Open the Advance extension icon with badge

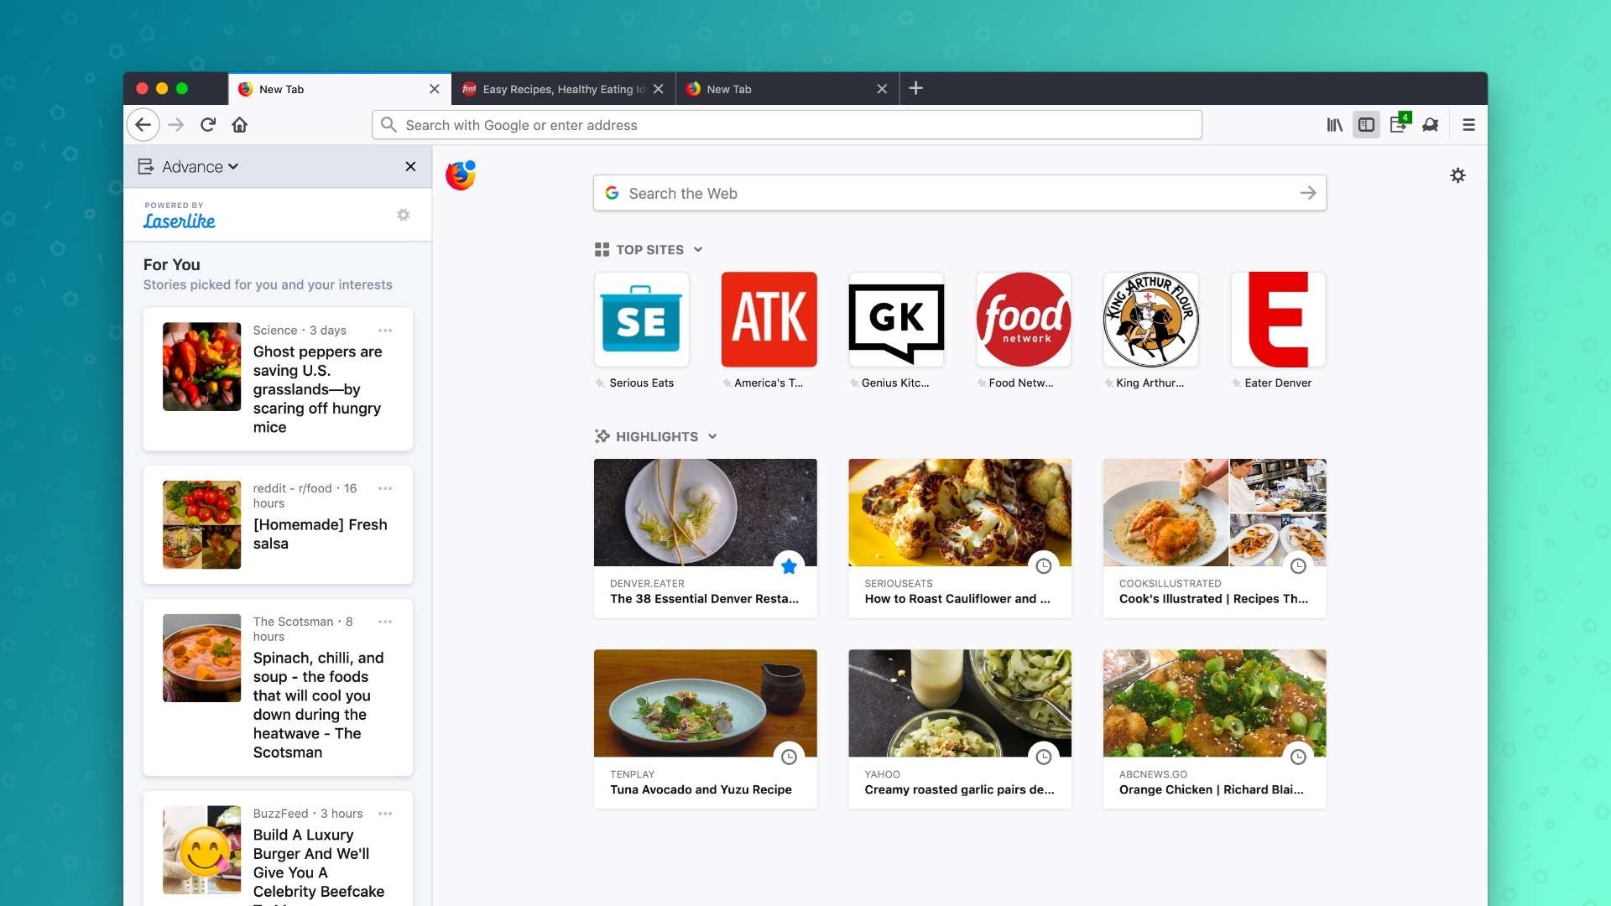[1399, 124]
